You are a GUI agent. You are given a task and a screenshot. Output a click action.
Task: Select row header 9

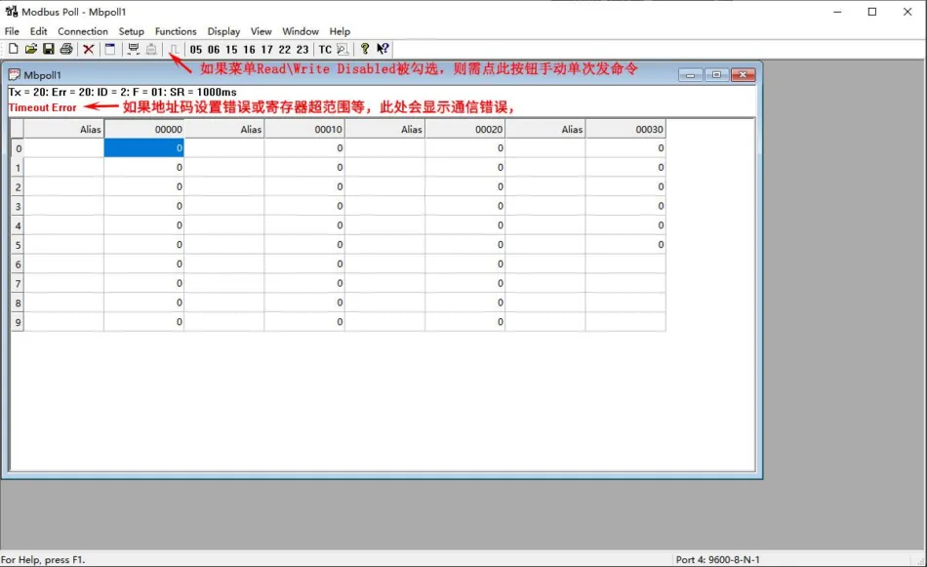coord(18,322)
